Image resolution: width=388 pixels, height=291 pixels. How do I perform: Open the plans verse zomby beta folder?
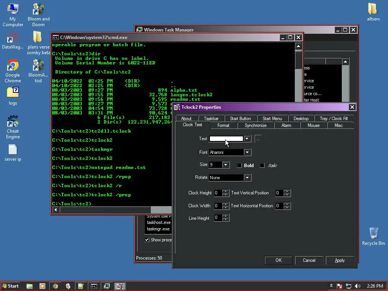point(38,43)
